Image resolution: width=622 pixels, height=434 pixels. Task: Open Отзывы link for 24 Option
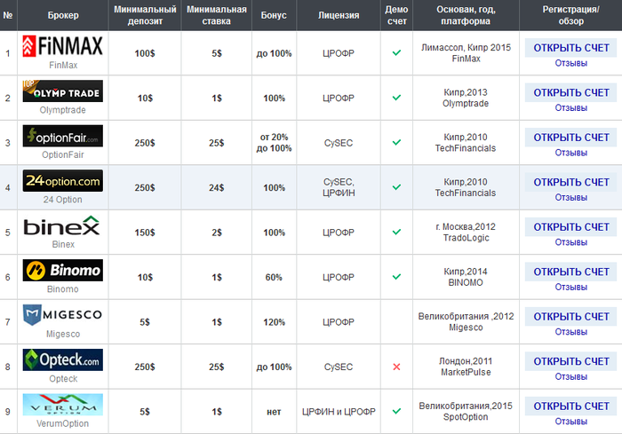click(x=570, y=197)
